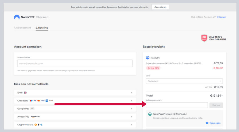Open the Cookiebeleid link
239x132 pixels.
(x=124, y=7)
